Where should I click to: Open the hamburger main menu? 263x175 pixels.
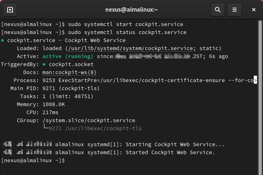click(x=235, y=9)
